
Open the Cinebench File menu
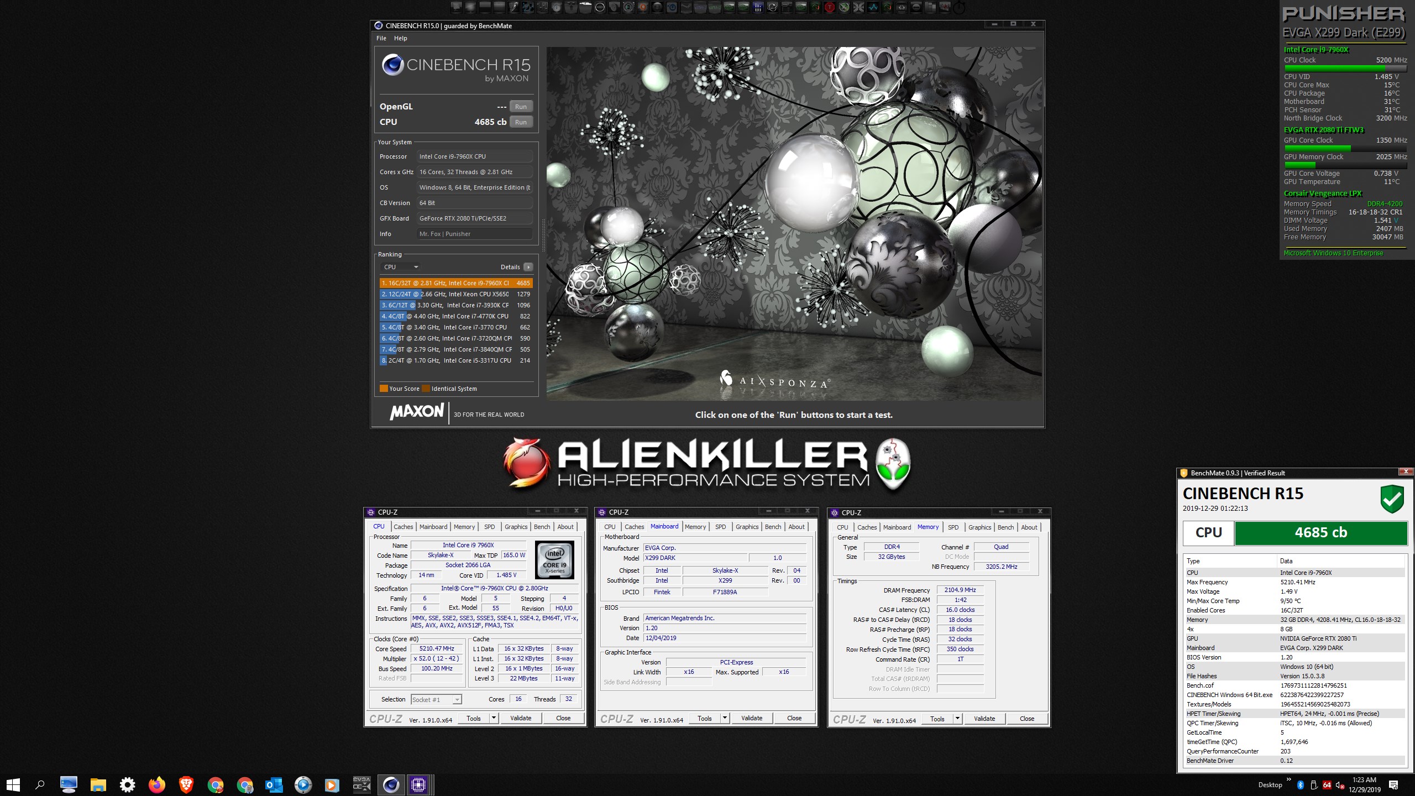[381, 38]
